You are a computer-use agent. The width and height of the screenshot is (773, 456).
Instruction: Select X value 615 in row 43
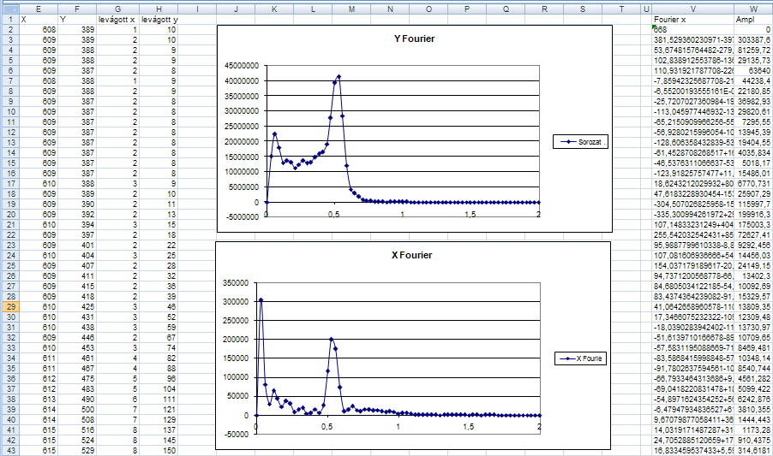(39, 451)
